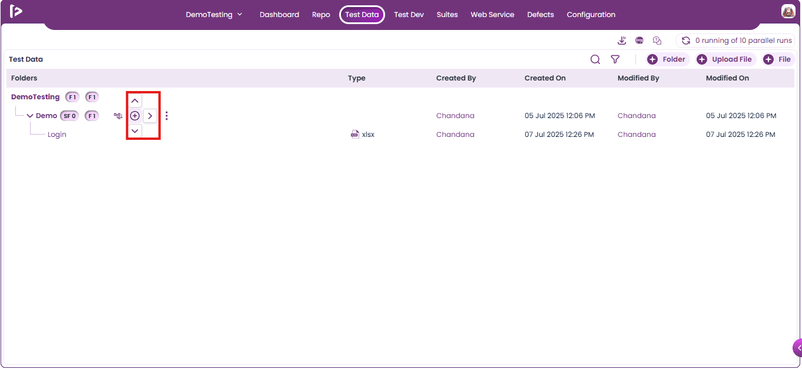Refresh the parallel runs status

click(x=686, y=41)
